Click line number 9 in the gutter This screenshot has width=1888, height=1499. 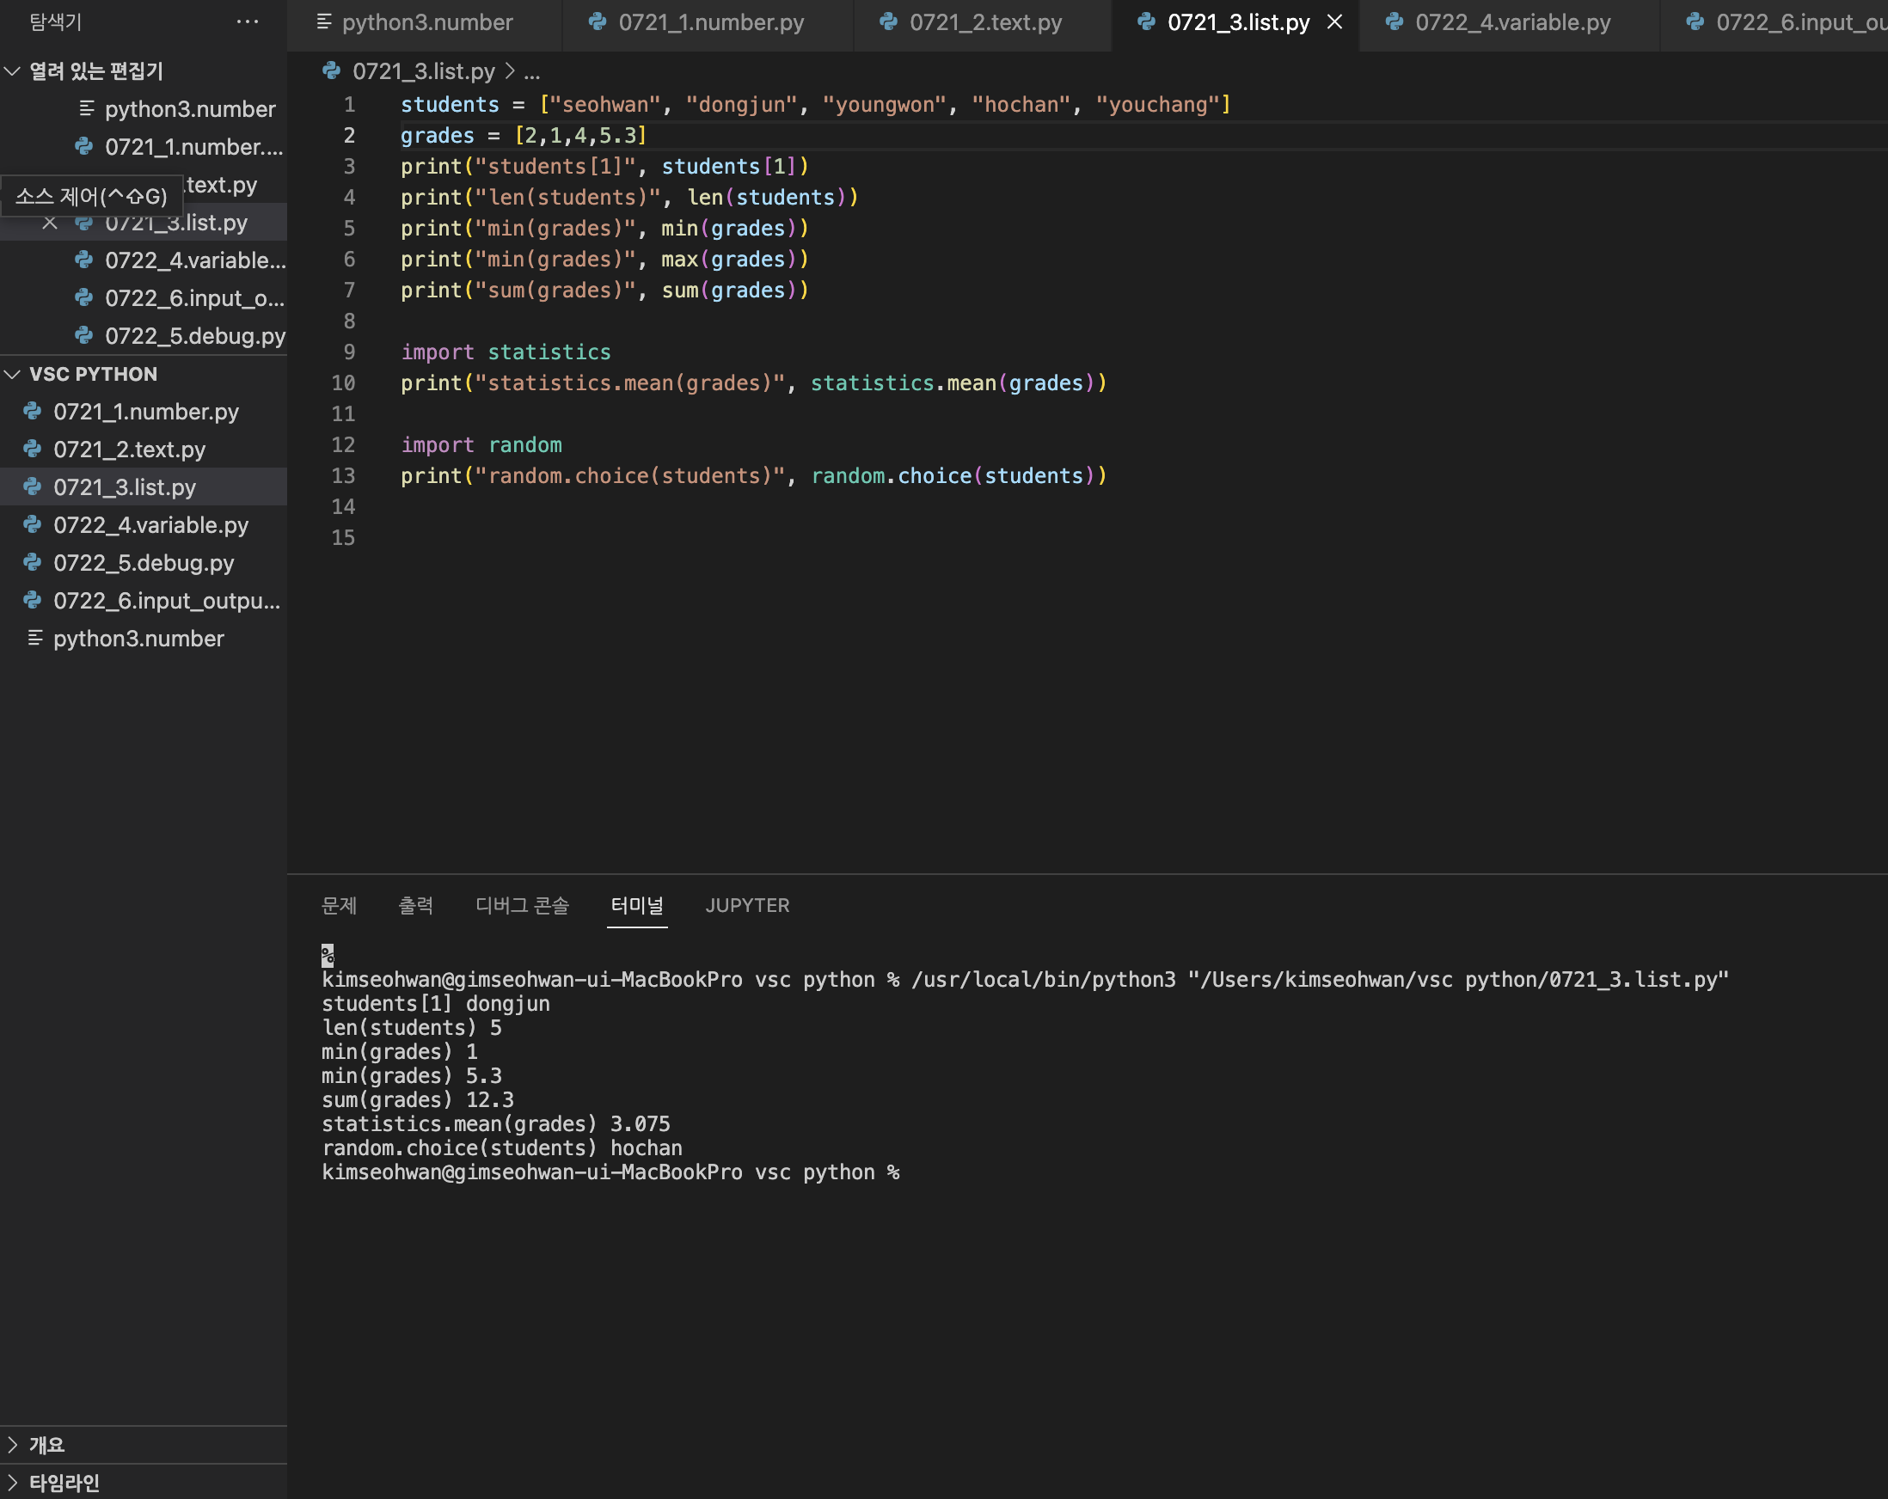pos(348,352)
